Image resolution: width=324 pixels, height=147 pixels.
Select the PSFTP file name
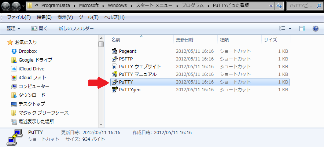coord(126,59)
